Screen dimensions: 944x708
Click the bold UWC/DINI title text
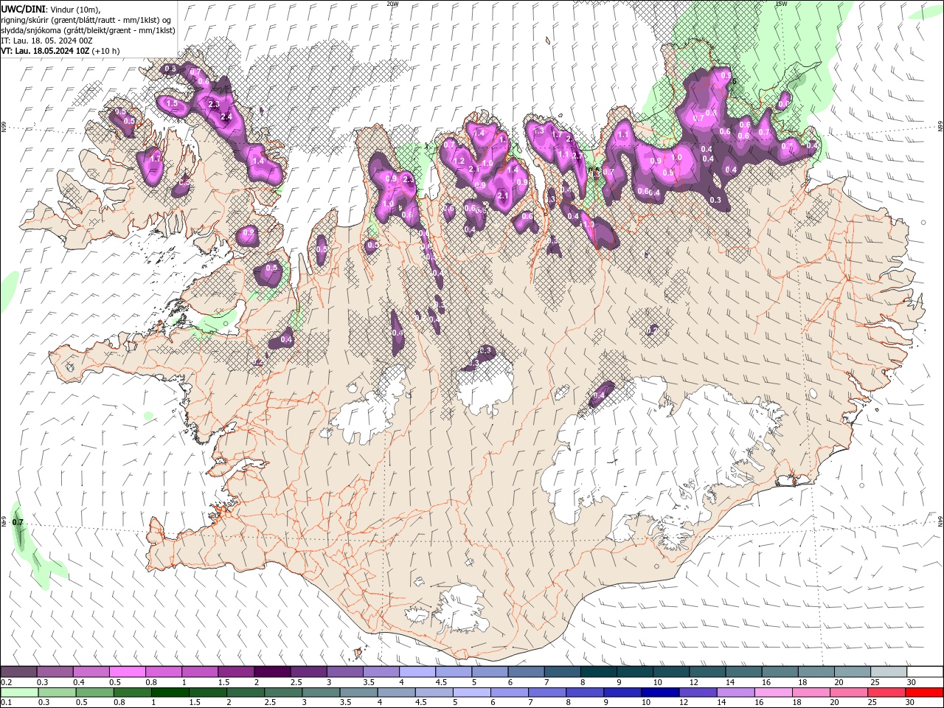tap(22, 8)
